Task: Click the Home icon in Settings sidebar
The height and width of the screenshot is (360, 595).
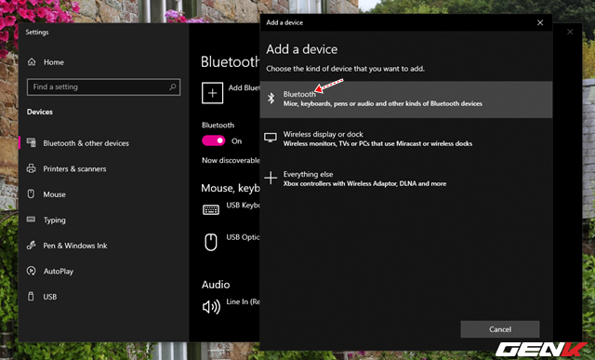Action: point(32,62)
